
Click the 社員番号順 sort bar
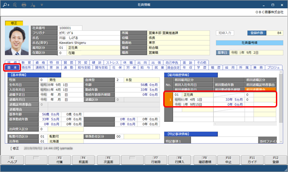click(x=250, y=43)
